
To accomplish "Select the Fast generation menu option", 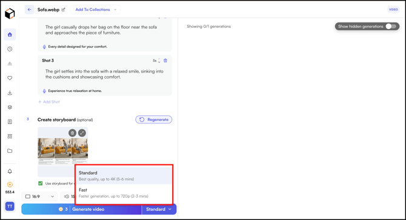I will tap(124, 193).
